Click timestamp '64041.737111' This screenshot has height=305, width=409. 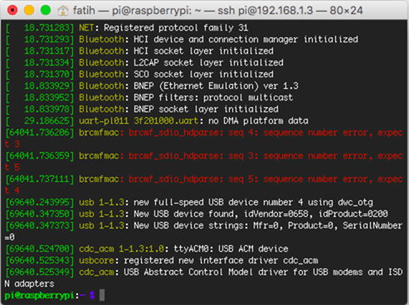[40, 179]
